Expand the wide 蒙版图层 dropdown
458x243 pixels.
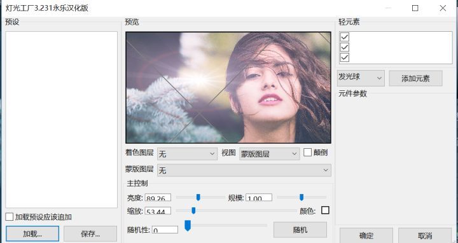click(x=244, y=170)
